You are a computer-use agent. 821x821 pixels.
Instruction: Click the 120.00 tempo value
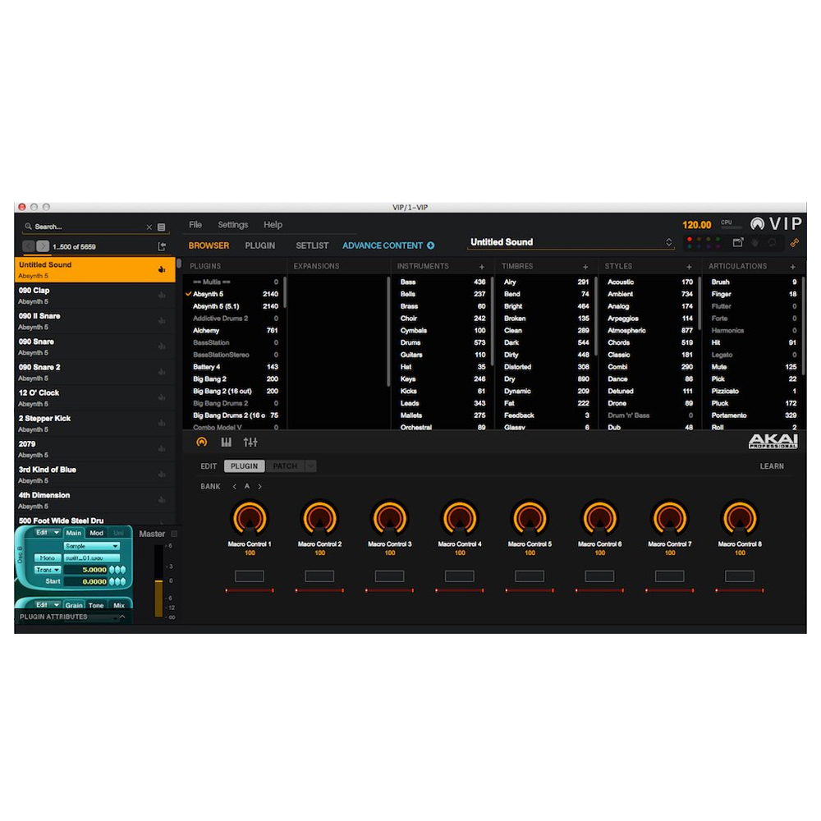(x=696, y=225)
